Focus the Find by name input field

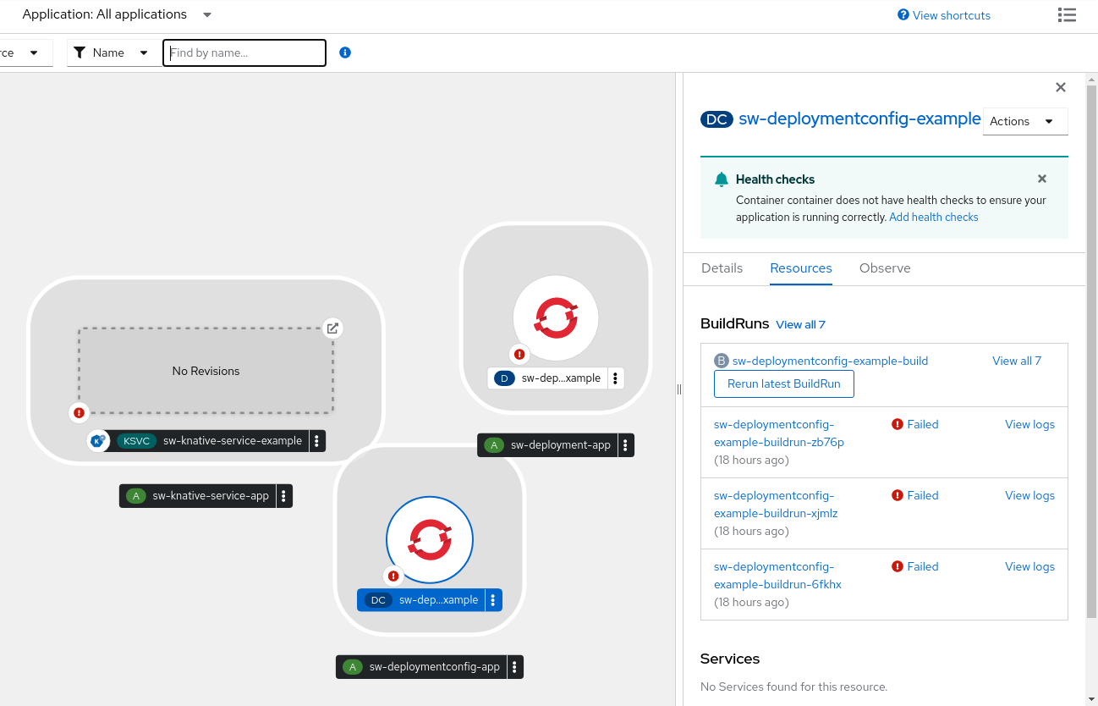244,52
